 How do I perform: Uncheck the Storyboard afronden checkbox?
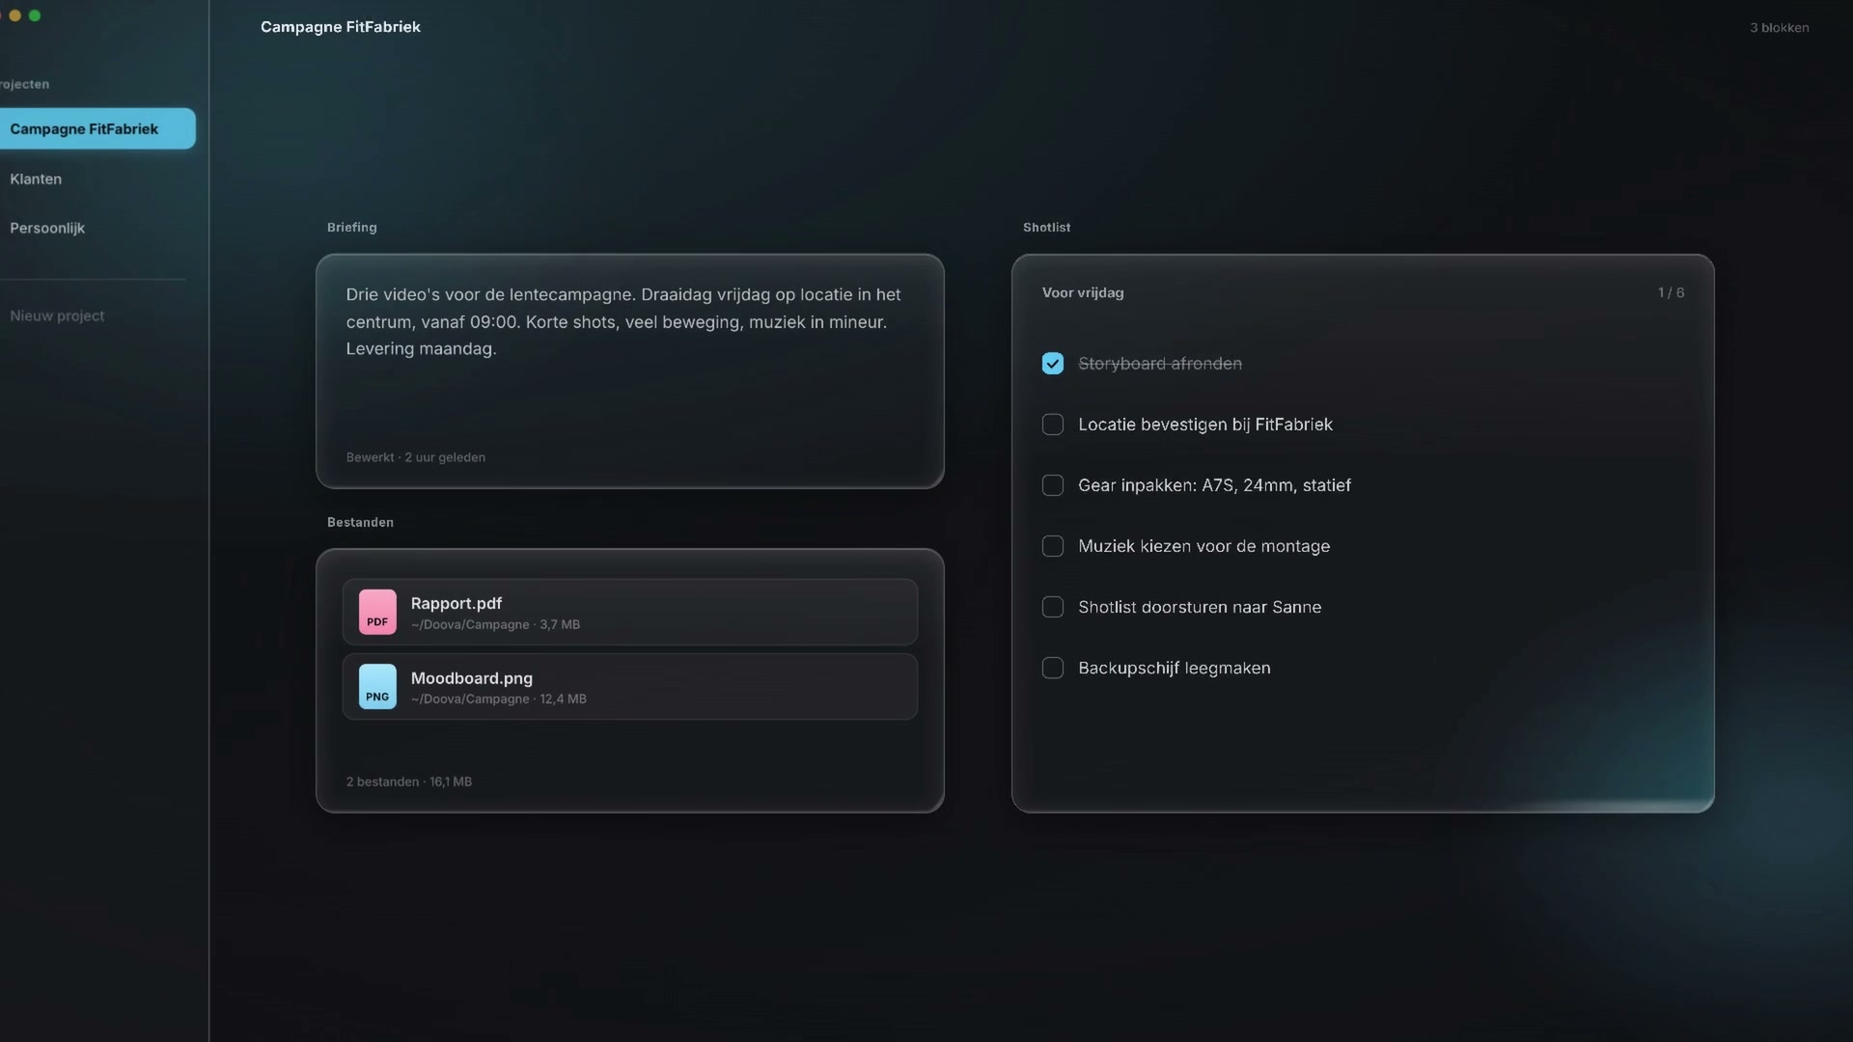pyautogui.click(x=1053, y=364)
